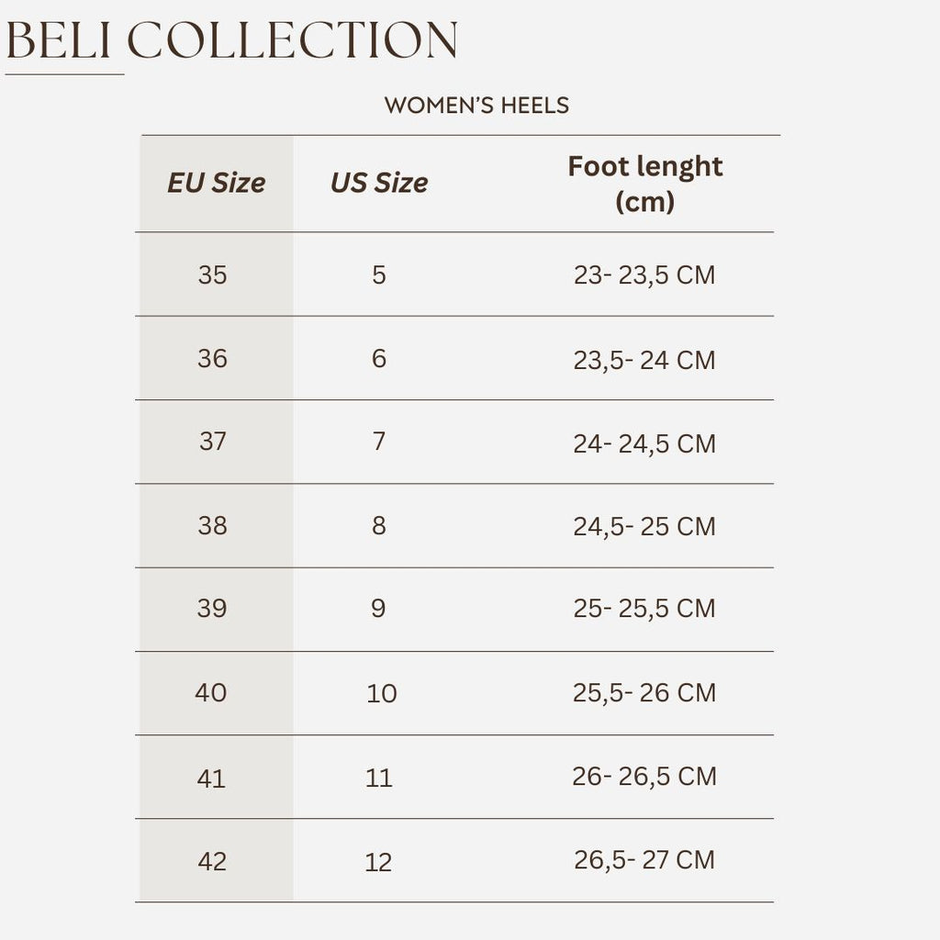The width and height of the screenshot is (940, 940).
Task: Click EU size 39 cell
Action: (212, 609)
